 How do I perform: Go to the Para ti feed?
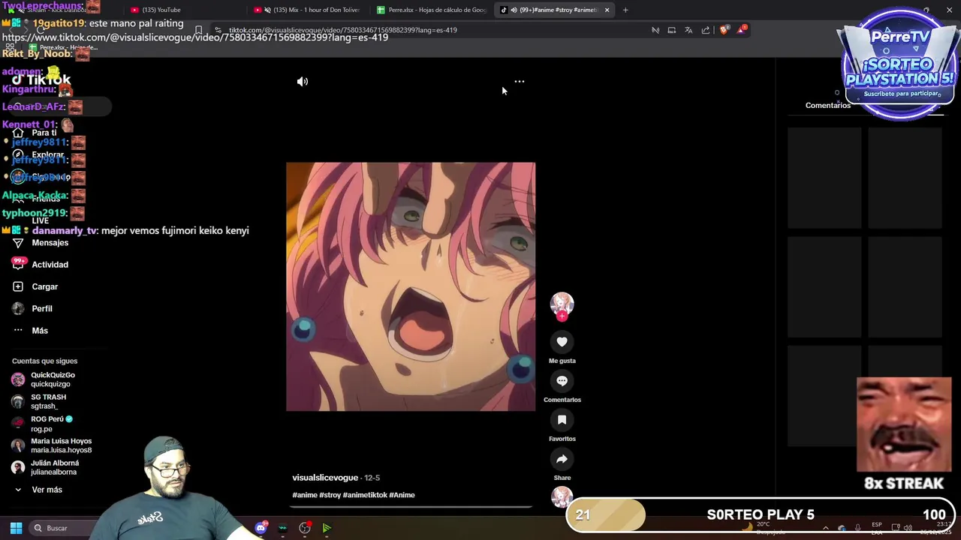(x=44, y=133)
